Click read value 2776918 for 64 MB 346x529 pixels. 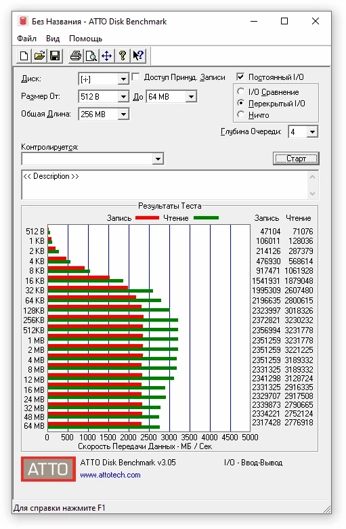(x=299, y=423)
